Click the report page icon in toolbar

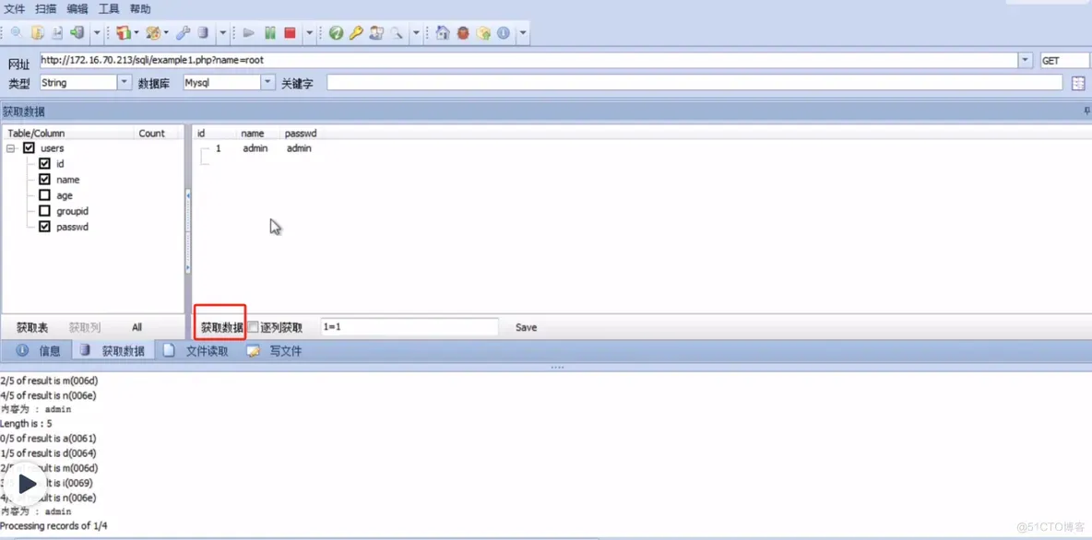(x=58, y=32)
